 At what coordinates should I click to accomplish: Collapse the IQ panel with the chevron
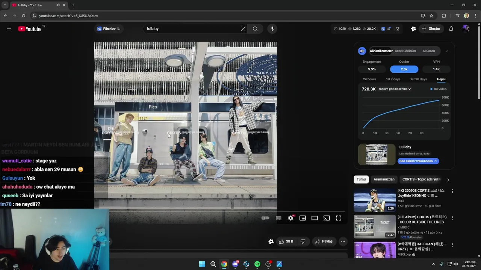[447, 51]
